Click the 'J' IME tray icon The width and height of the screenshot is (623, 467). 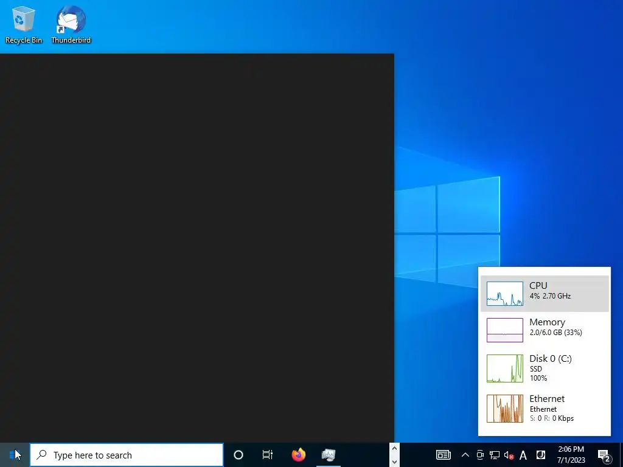click(541, 455)
